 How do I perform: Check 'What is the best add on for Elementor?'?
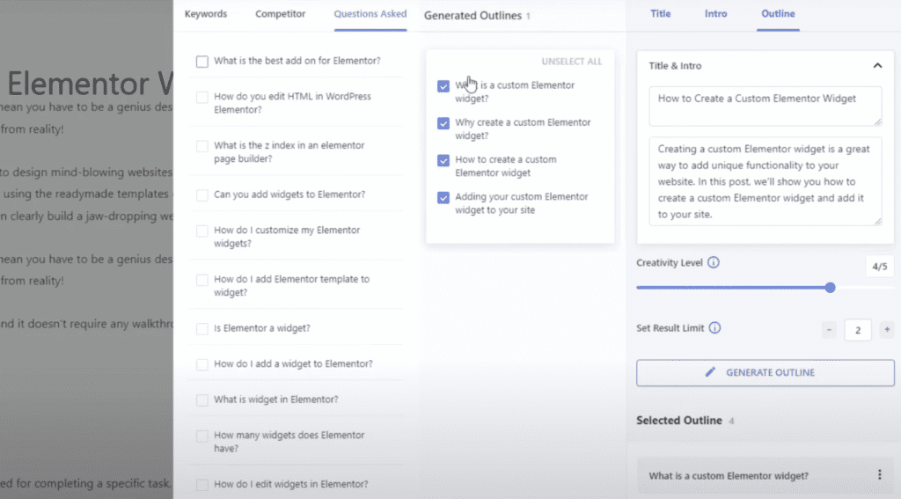tap(201, 62)
